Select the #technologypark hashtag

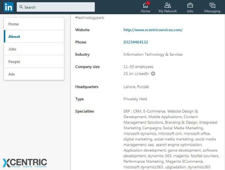pyautogui.click(x=89, y=18)
